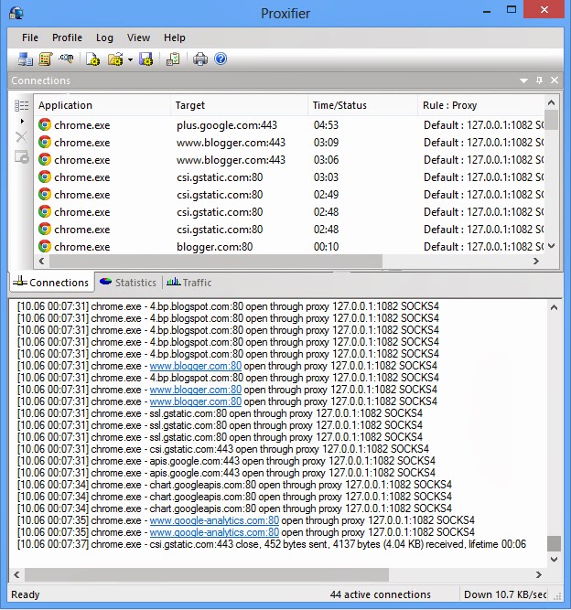Sort by the Target column header

point(239,105)
